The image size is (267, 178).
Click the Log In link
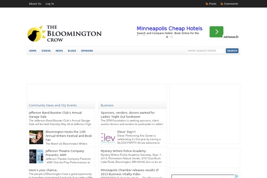point(50,4)
